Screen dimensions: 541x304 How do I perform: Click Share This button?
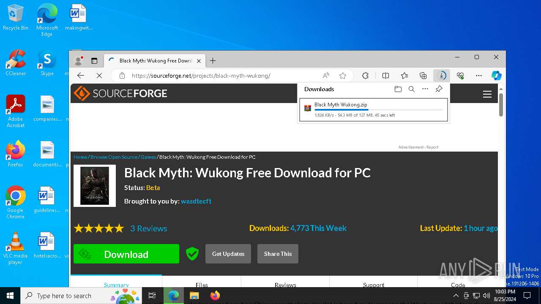click(278, 254)
